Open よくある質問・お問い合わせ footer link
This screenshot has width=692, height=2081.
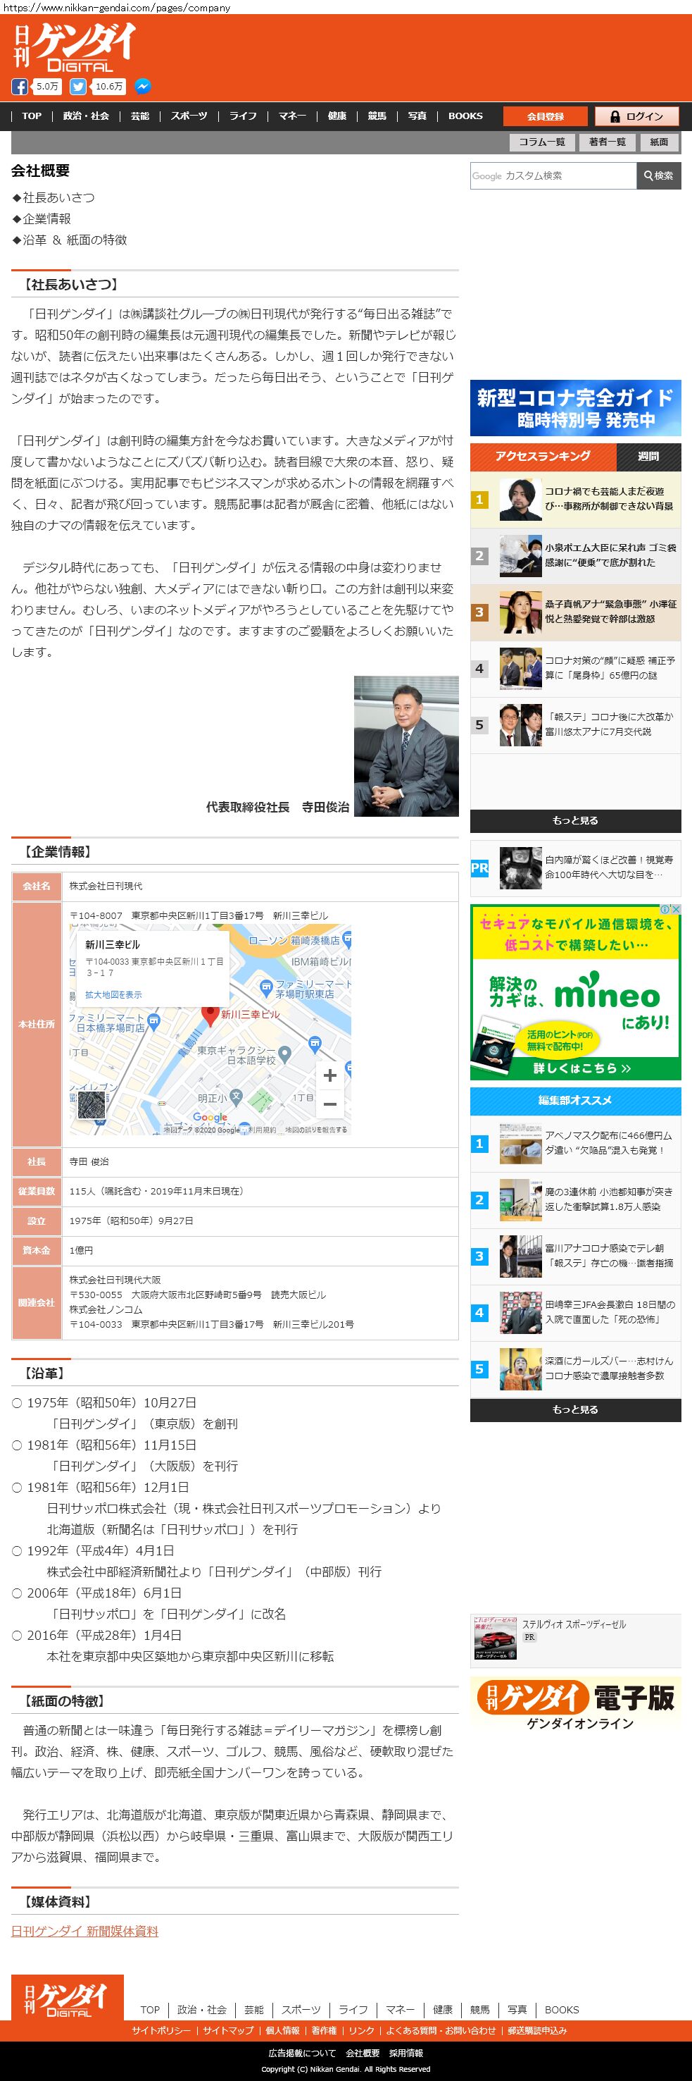pos(441,2030)
